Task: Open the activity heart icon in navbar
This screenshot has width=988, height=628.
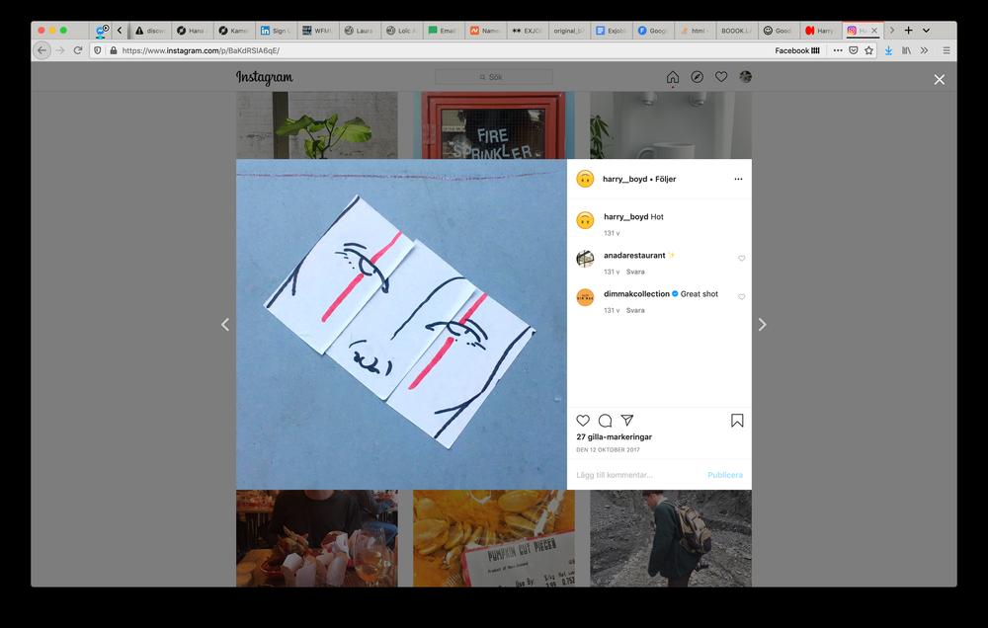Action: point(721,77)
